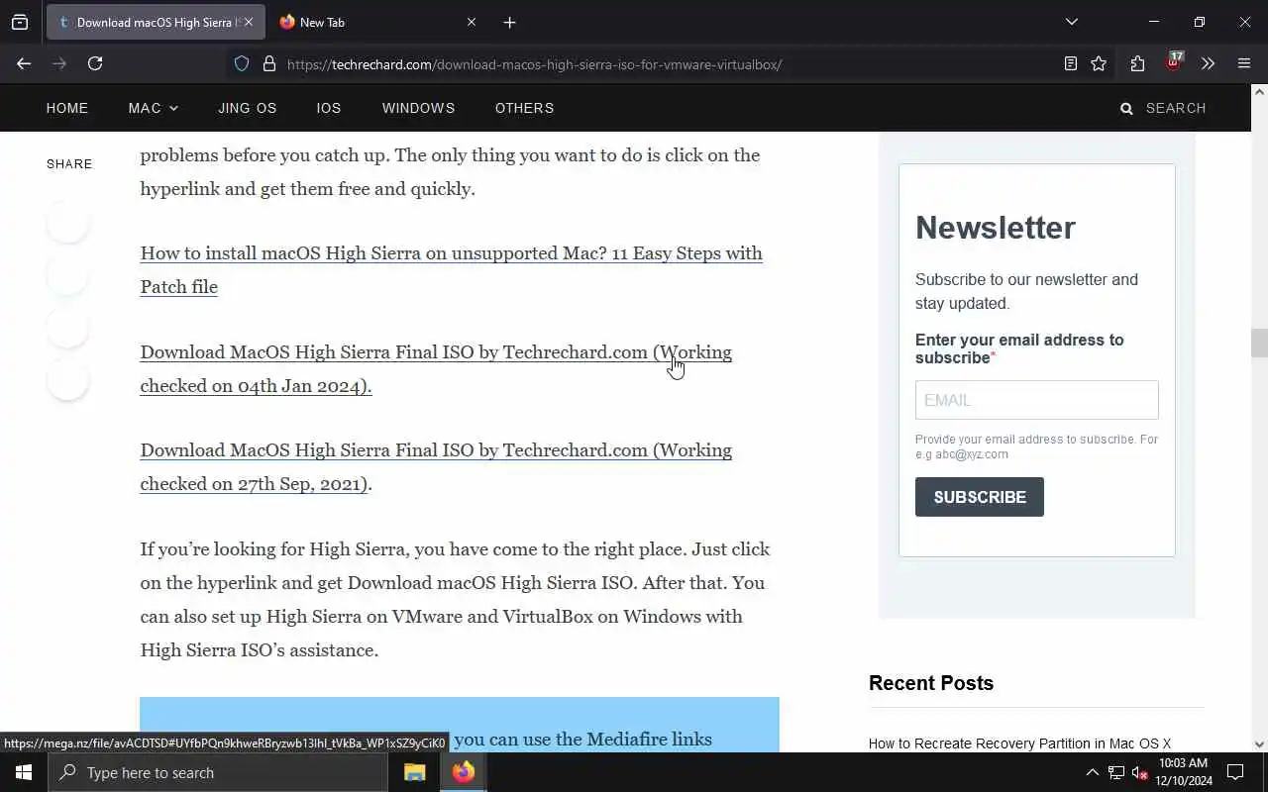Open the uBlock extension with badge 17
This screenshot has width=1268, height=792.
(x=1174, y=62)
